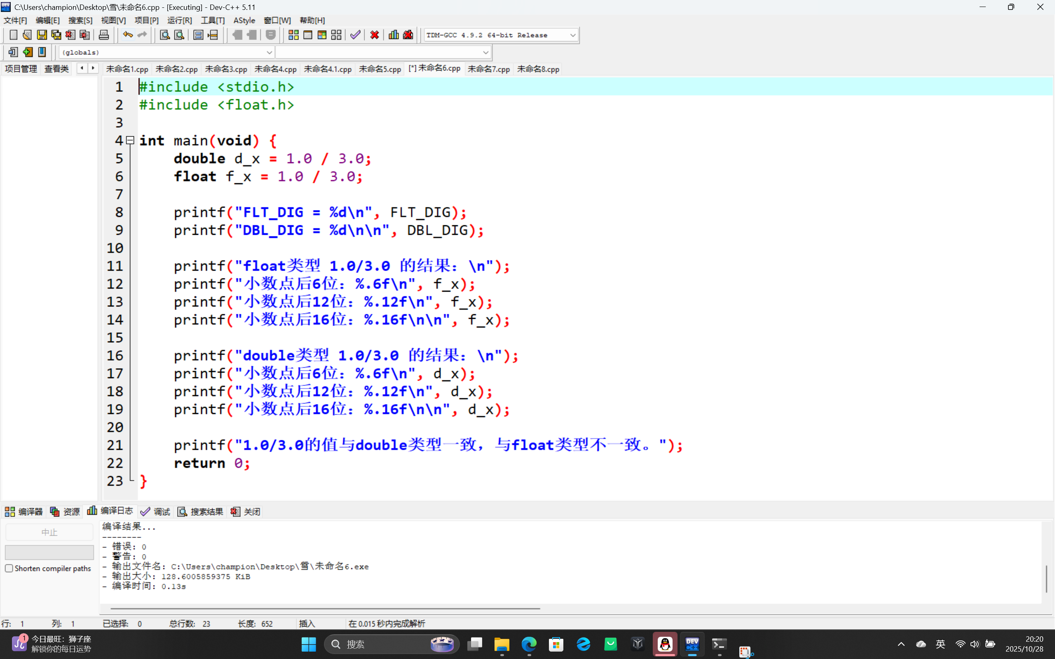This screenshot has height=659, width=1055.
Task: Switch to the 调试 debug tab
Action: [x=156, y=512]
